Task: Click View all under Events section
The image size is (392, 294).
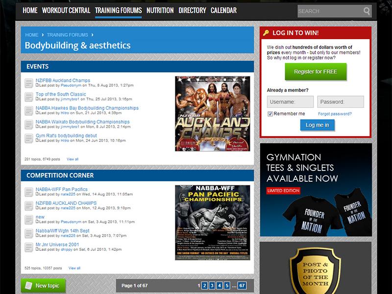Action: coord(73,159)
